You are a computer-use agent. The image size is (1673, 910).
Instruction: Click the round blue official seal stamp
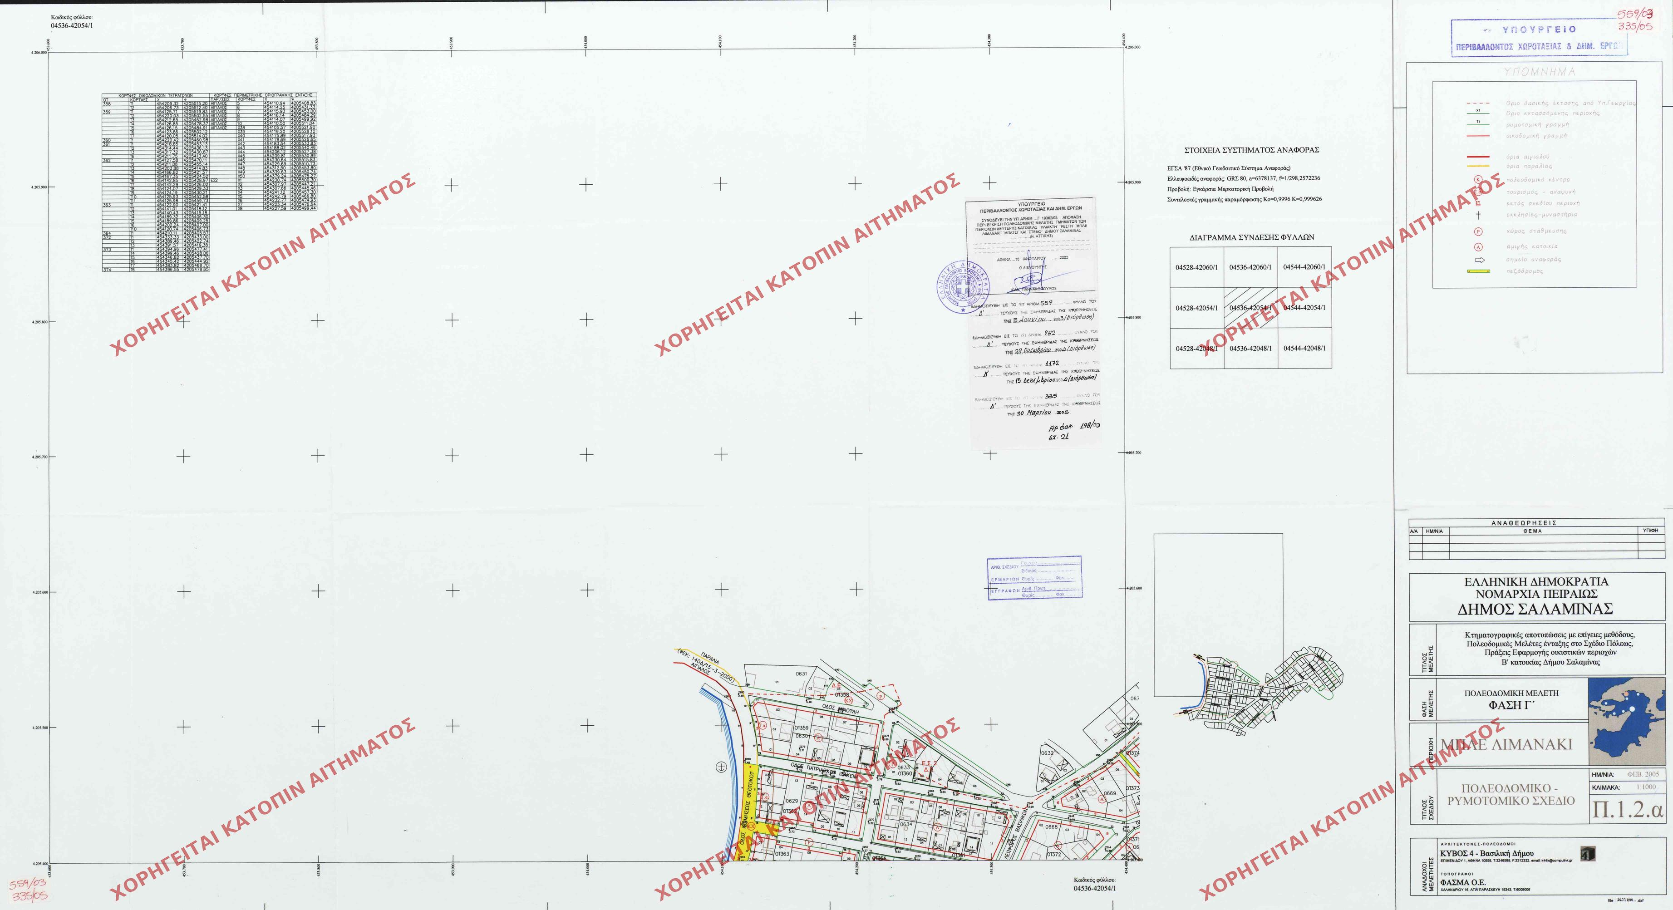tap(964, 287)
